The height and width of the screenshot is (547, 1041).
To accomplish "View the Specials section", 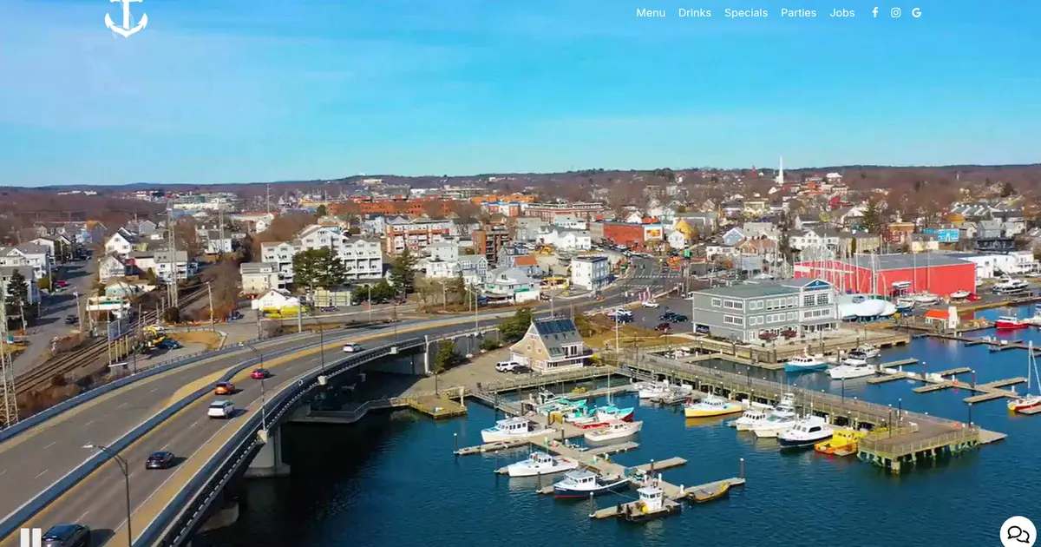I will pos(746,13).
